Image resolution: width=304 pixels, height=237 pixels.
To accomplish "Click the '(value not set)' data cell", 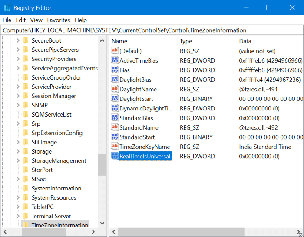I will coord(257,51).
